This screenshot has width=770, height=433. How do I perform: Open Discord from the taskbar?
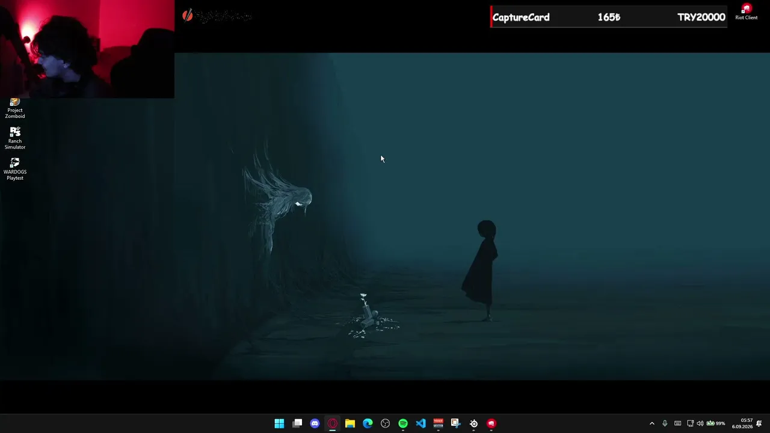315,423
